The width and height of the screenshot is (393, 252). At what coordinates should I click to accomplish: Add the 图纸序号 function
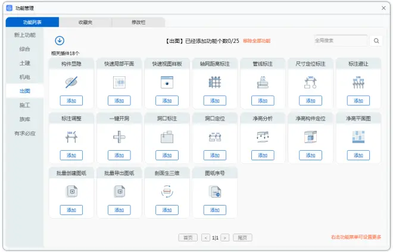215,210
